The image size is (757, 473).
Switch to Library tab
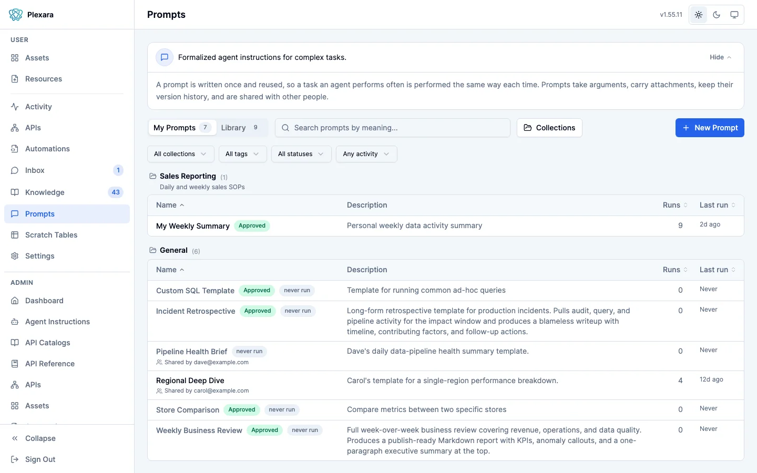(241, 128)
